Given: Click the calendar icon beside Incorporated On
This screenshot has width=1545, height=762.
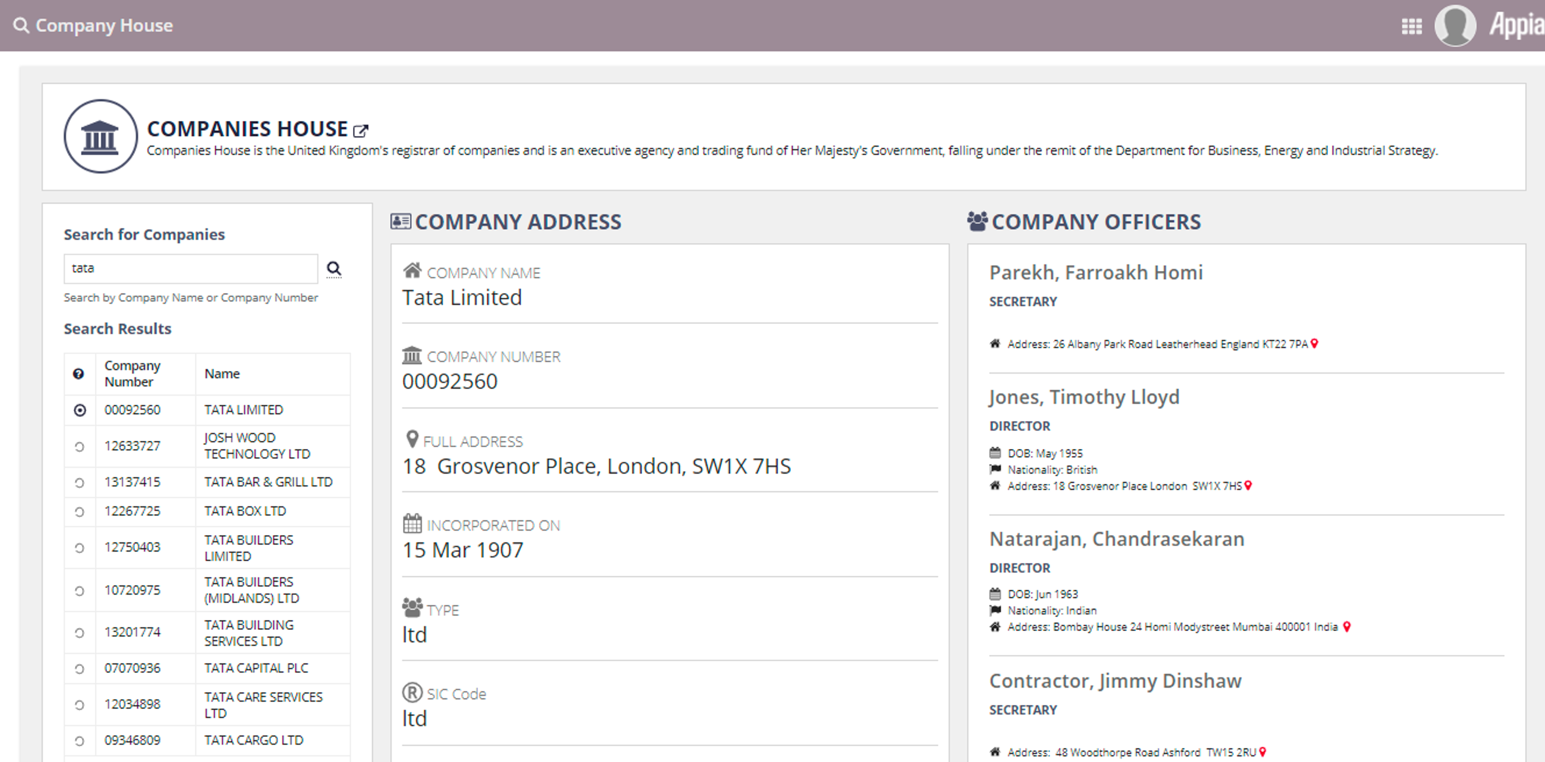Looking at the screenshot, I should click(x=412, y=523).
